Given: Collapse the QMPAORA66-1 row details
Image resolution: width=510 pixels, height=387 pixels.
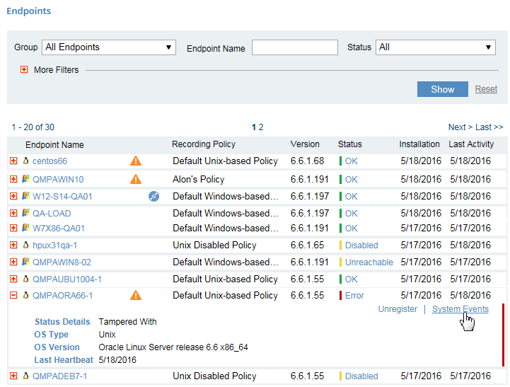Looking at the screenshot, I should click(13, 295).
